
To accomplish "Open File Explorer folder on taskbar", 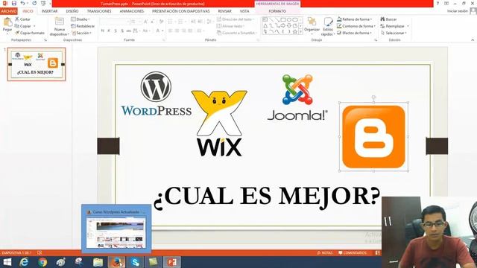I will coord(98,262).
